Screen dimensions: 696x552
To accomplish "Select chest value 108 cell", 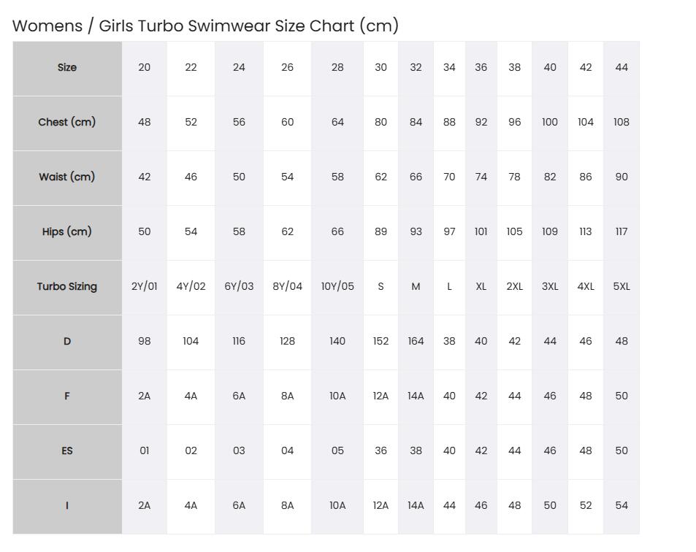I will coord(622,123).
